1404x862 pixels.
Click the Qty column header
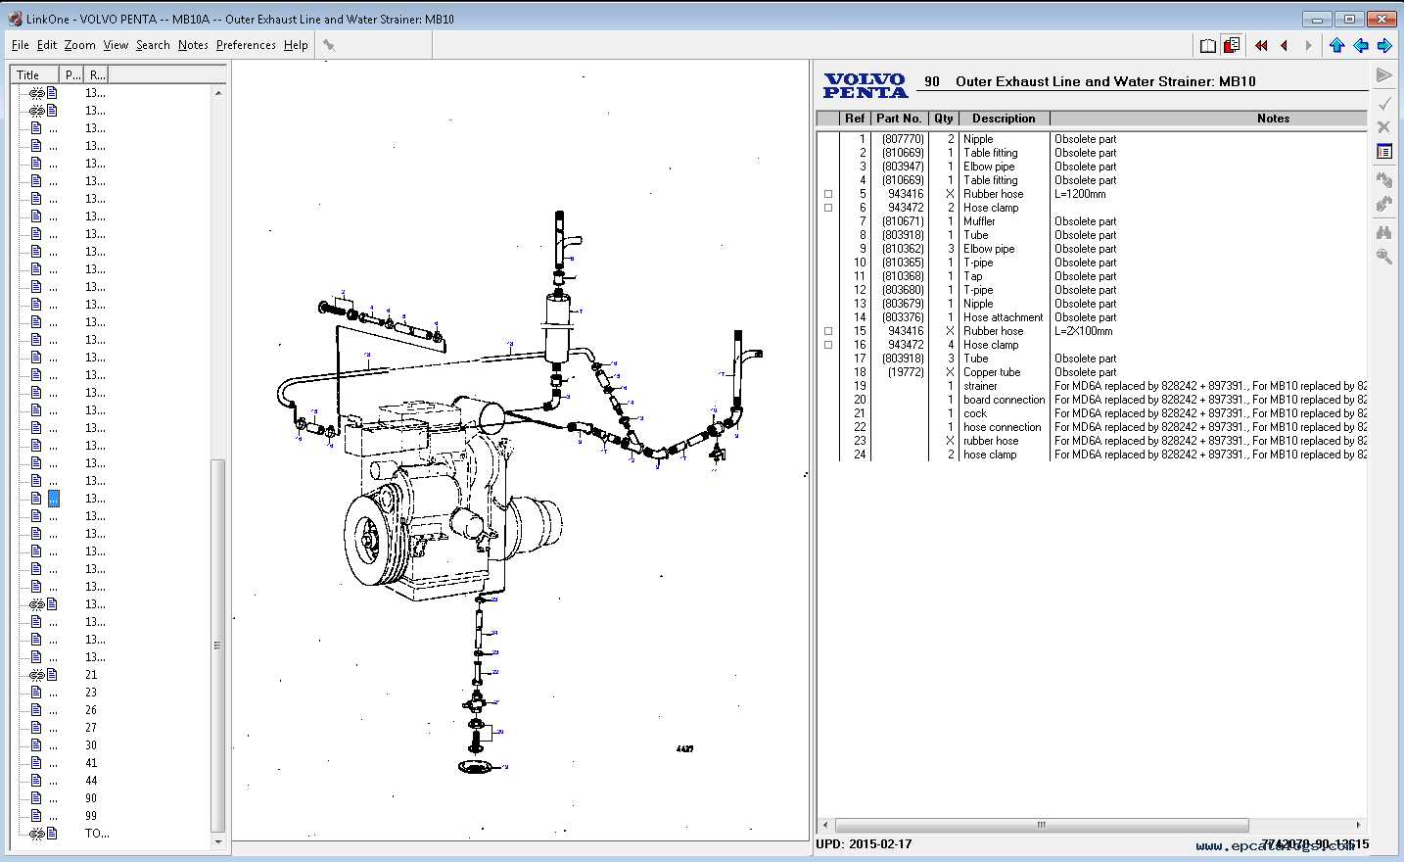tap(944, 119)
